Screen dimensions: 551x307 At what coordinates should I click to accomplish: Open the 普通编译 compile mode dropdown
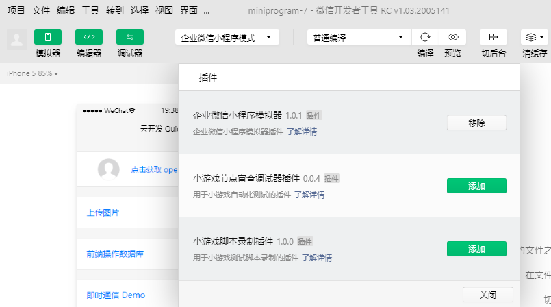pos(359,37)
